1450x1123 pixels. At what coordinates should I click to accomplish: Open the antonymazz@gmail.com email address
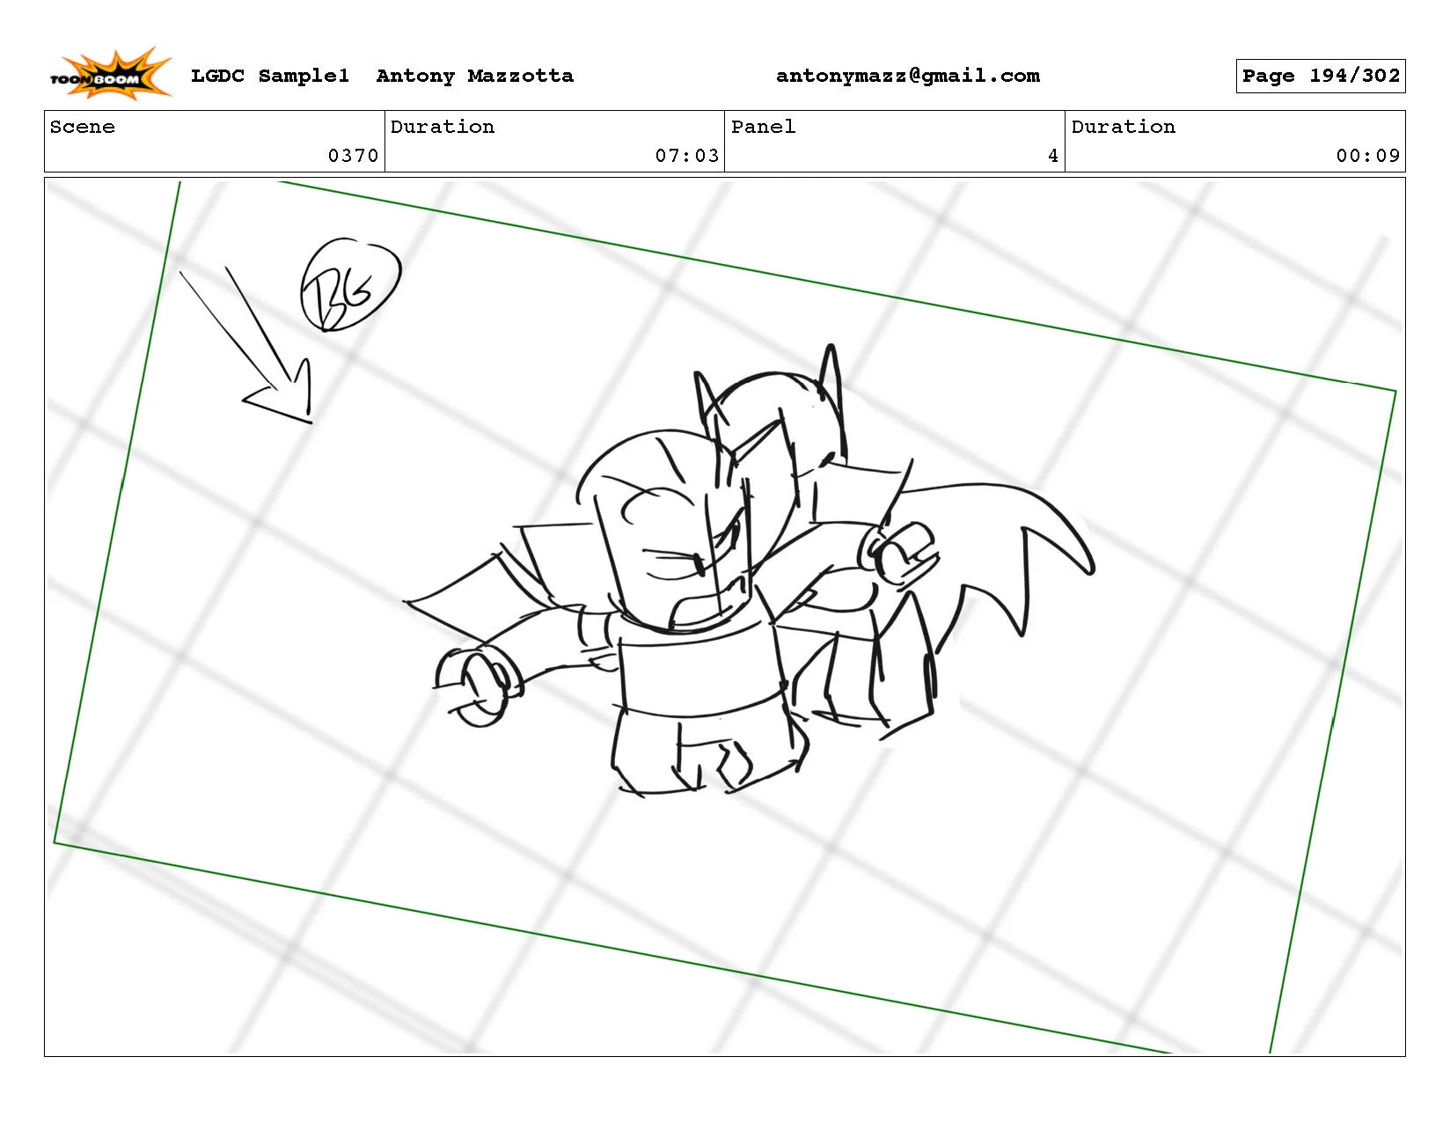pos(908,76)
